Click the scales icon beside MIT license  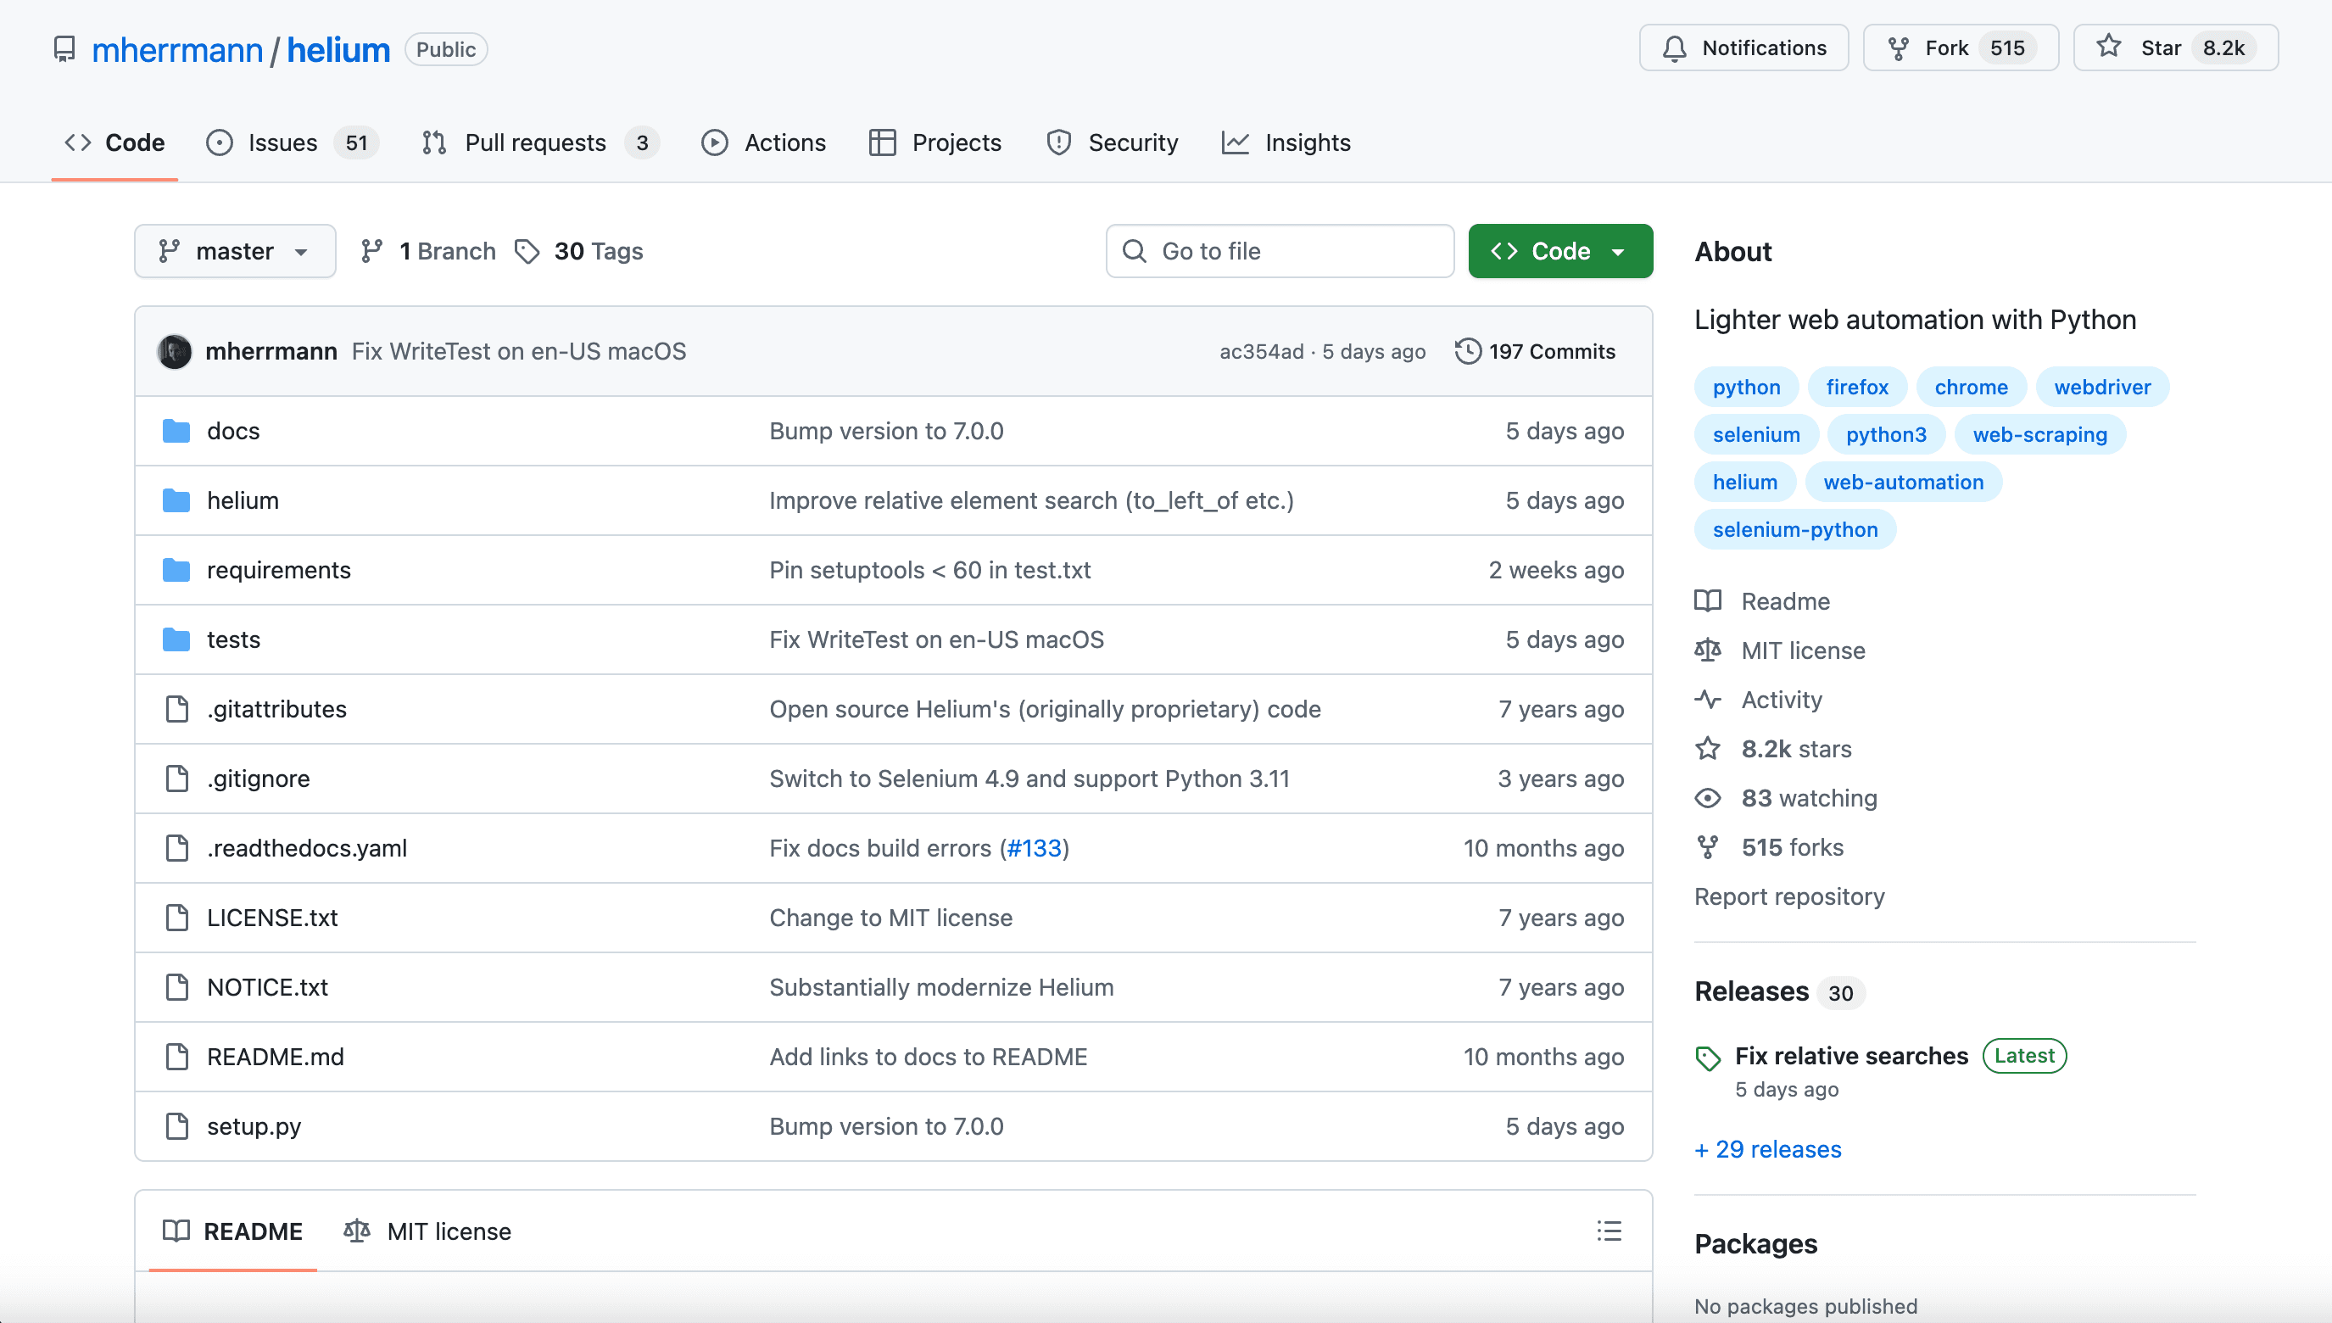coord(1708,650)
